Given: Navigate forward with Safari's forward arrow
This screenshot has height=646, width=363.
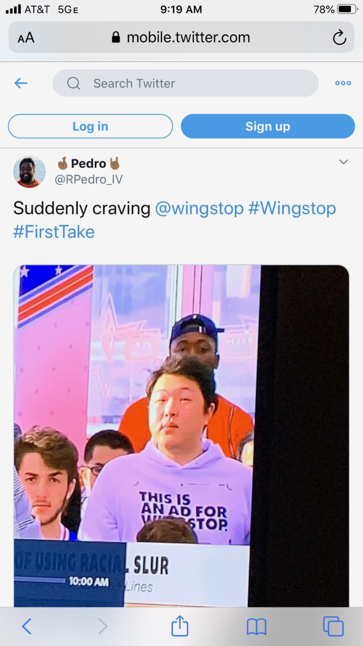Looking at the screenshot, I should pyautogui.click(x=103, y=626).
